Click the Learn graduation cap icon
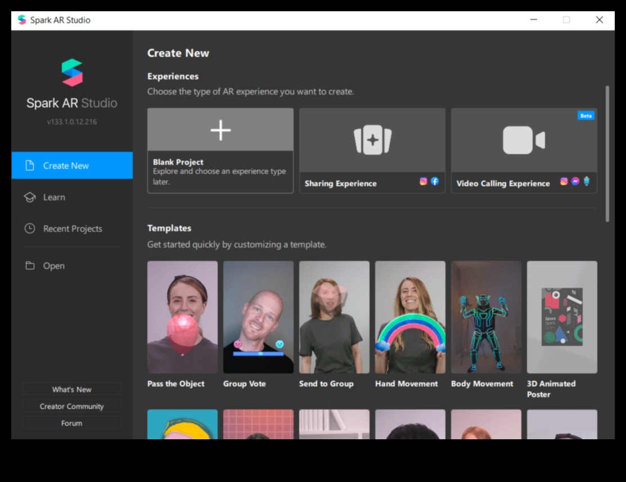Viewport: 626px width, 482px height. point(30,197)
